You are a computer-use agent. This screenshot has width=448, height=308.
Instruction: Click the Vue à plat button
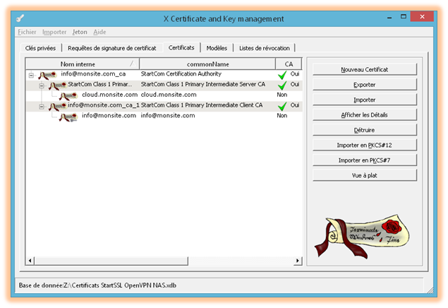tap(365, 175)
